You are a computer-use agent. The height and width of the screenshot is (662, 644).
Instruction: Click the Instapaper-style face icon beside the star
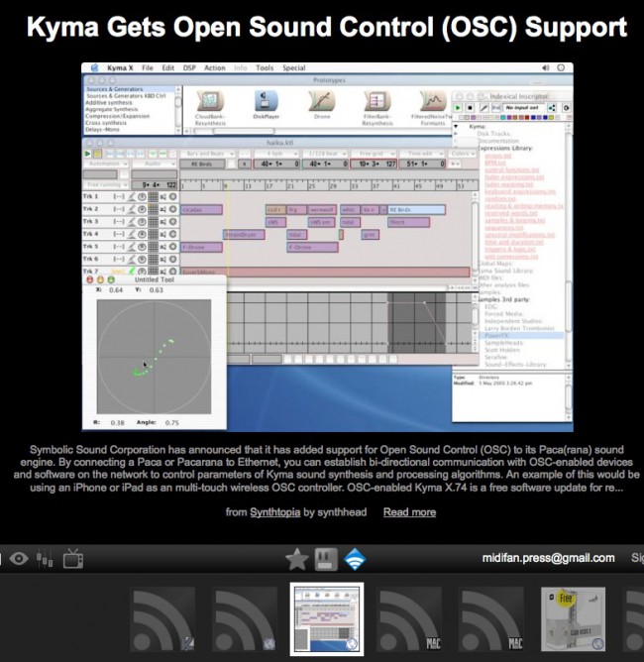click(326, 559)
